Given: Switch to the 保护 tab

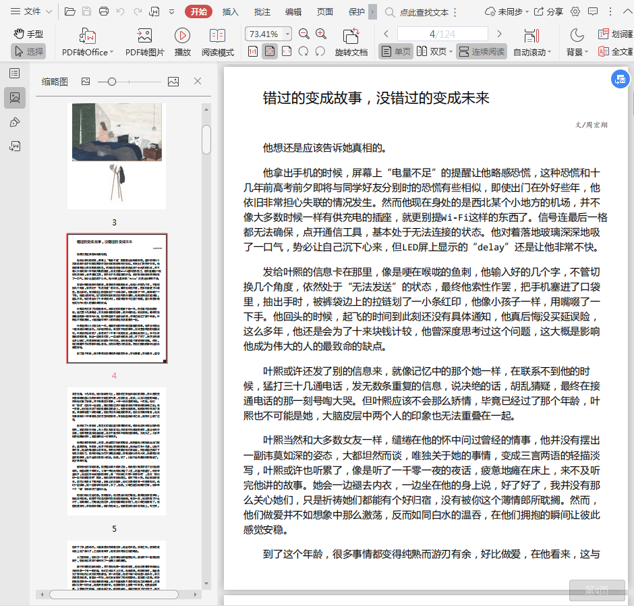Looking at the screenshot, I should pyautogui.click(x=356, y=11).
